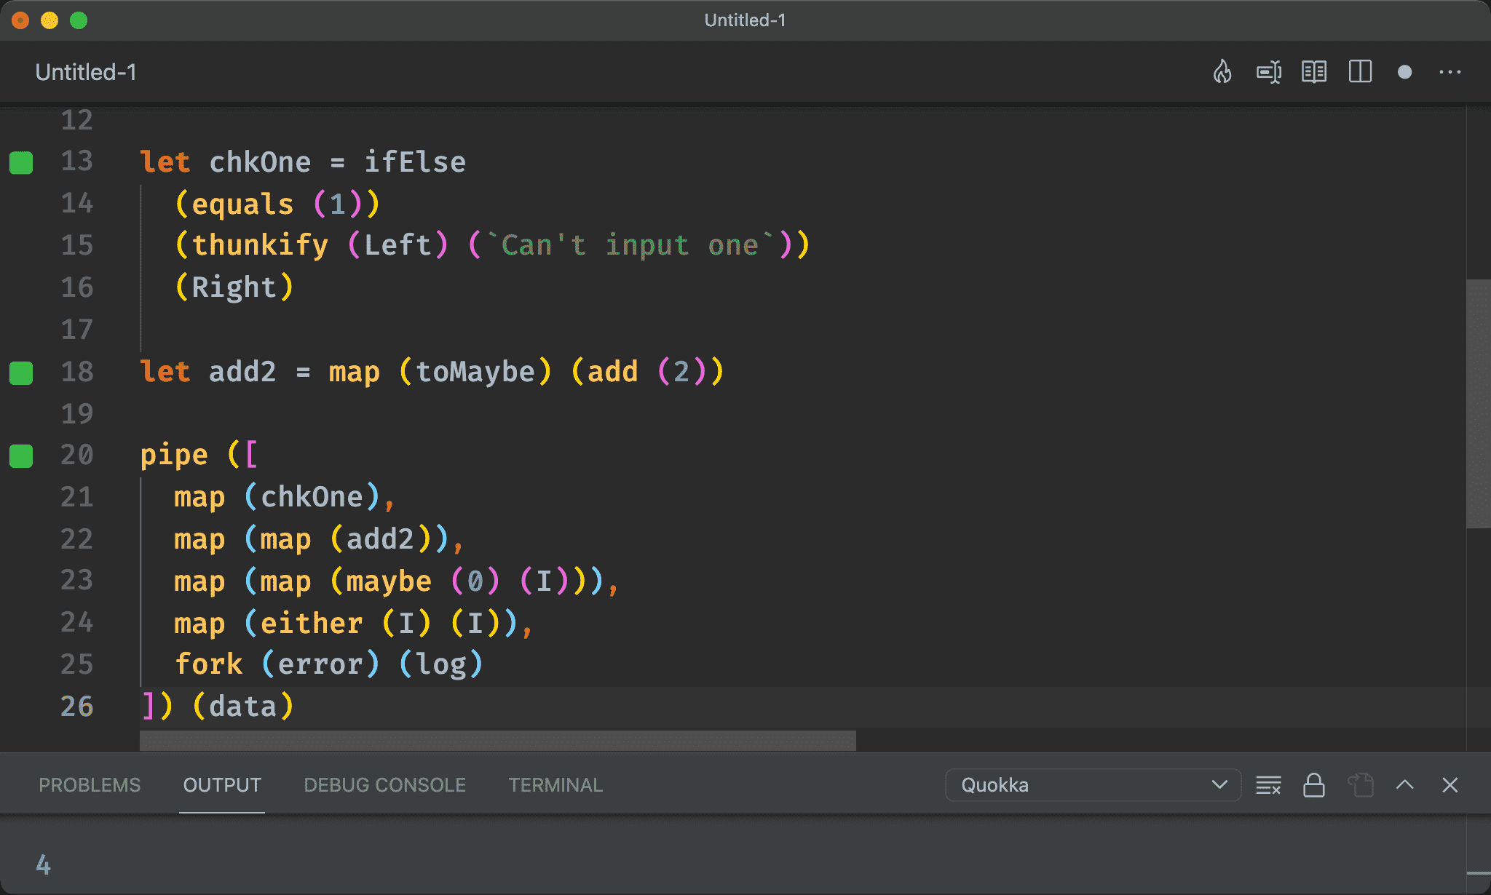This screenshot has width=1491, height=895.
Task: Click data on line 26
Action: [x=242, y=707]
